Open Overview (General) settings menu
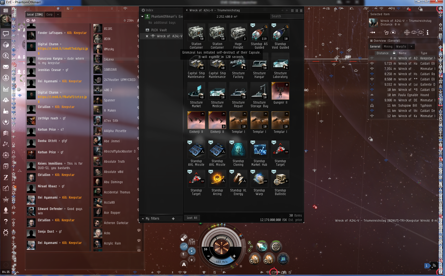Screen dimensions: 445x276 371,41
